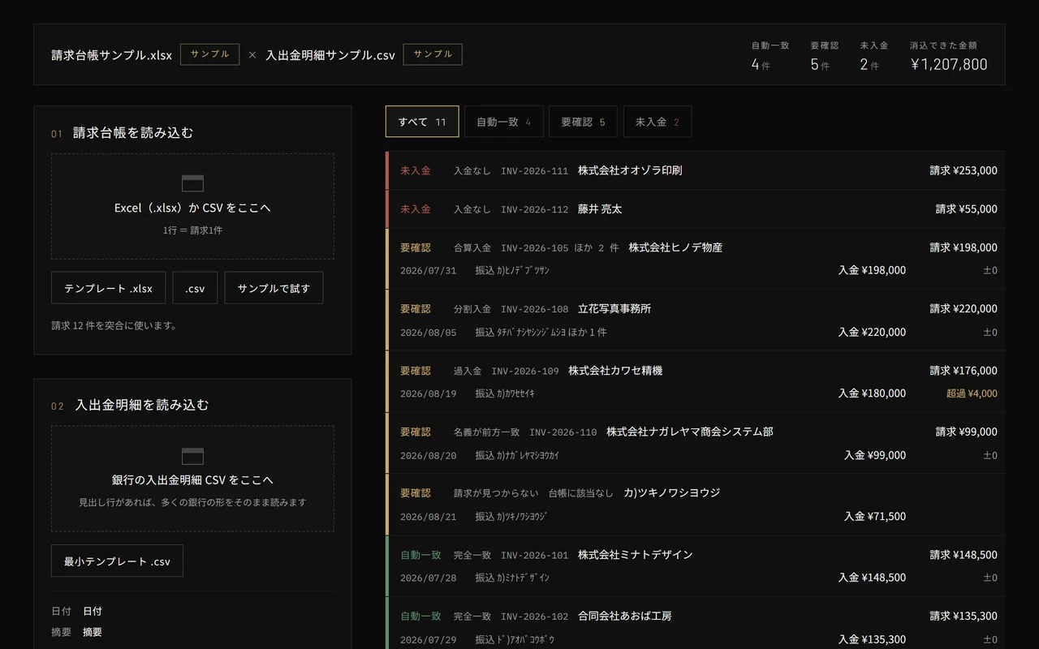The height and width of the screenshot is (649, 1039).
Task: Open row 株式会社オオゾラ印刷
Action: pyautogui.click(x=695, y=170)
